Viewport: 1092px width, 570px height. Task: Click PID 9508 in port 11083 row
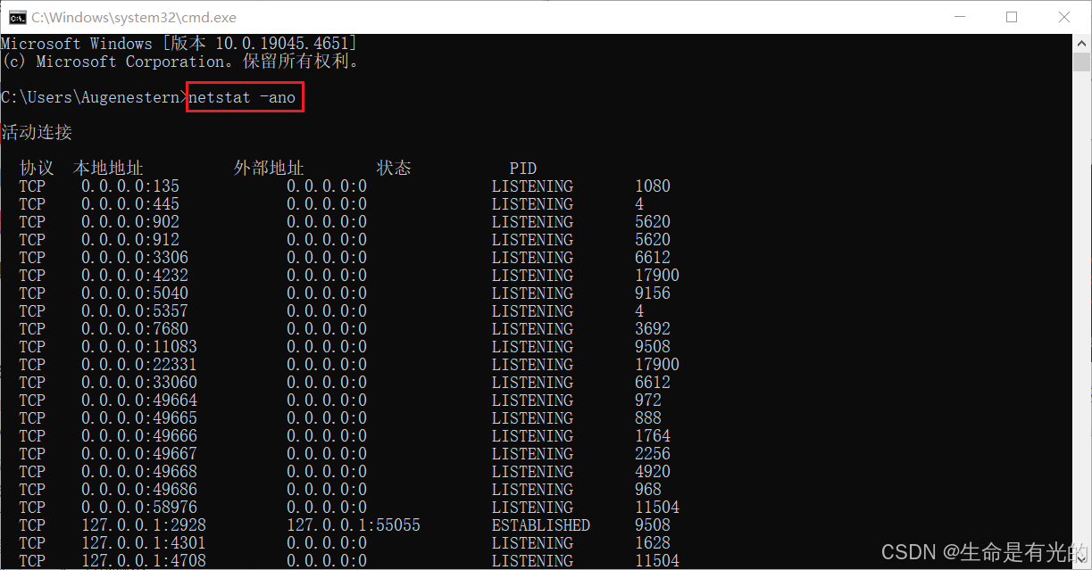pyautogui.click(x=653, y=347)
